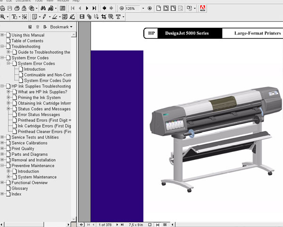The width and height of the screenshot is (283, 227).
Task: Collapse the Preventive Maintenance bookmark
Action: (2, 165)
